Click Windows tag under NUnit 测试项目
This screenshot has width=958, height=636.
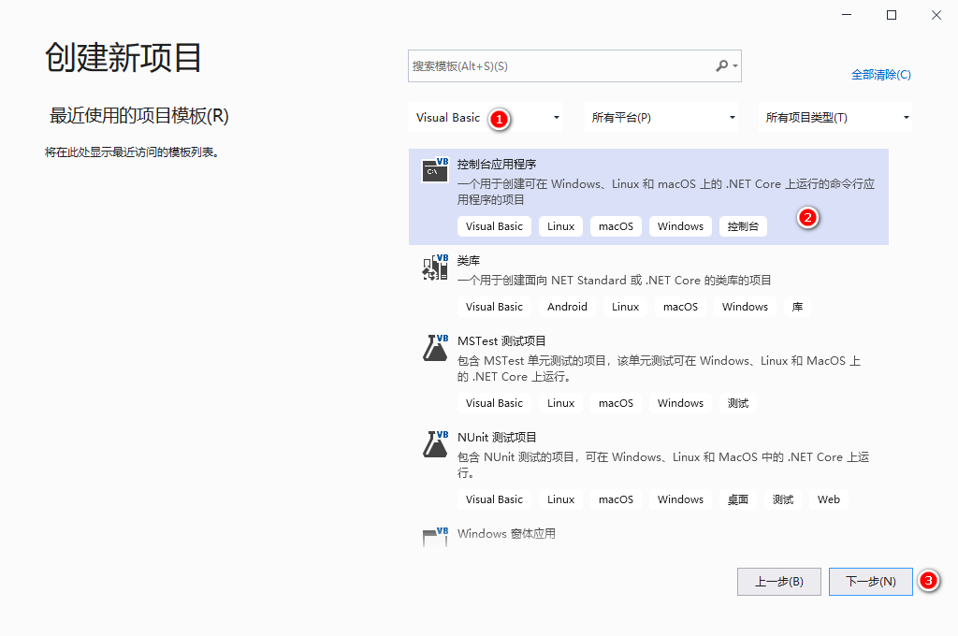coord(681,499)
